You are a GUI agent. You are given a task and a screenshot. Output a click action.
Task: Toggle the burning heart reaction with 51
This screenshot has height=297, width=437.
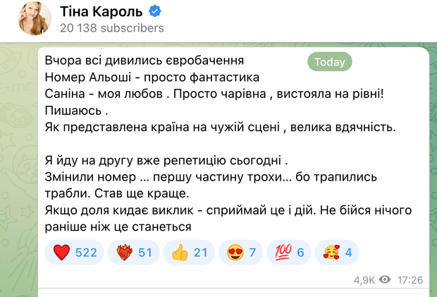point(134,253)
